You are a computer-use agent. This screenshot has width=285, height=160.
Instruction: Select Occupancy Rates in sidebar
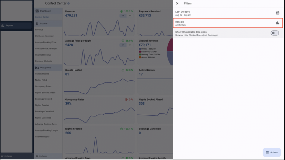[43, 87]
